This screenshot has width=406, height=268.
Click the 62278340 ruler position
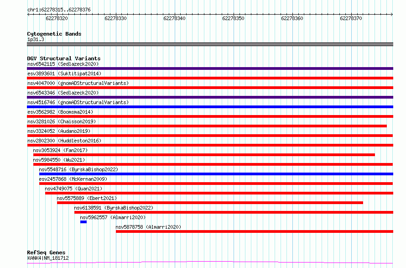point(174,18)
